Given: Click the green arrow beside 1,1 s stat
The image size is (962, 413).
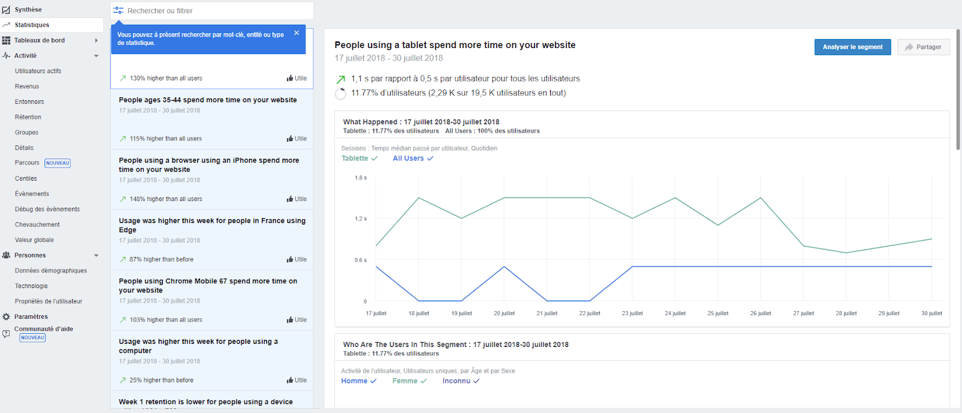Looking at the screenshot, I should coord(341,79).
